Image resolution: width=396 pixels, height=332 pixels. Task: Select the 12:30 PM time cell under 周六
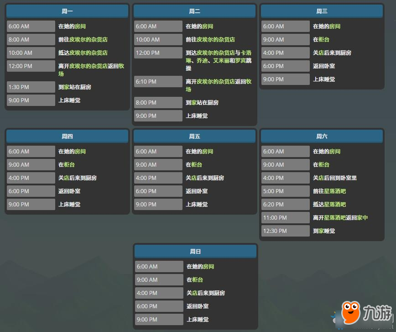click(x=285, y=231)
